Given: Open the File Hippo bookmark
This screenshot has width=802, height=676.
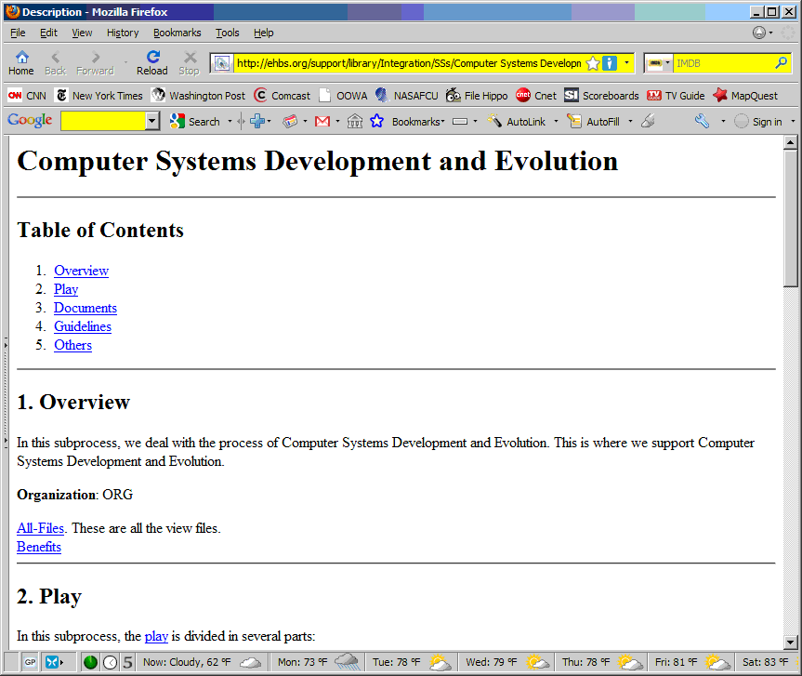Looking at the screenshot, I should click(477, 96).
